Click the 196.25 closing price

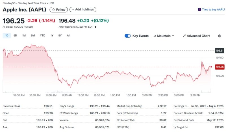[14, 21]
